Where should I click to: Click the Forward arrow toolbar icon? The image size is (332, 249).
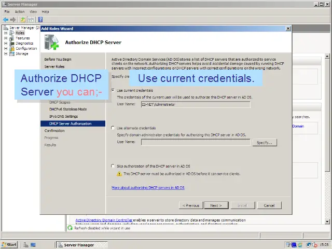(x=13, y=20)
